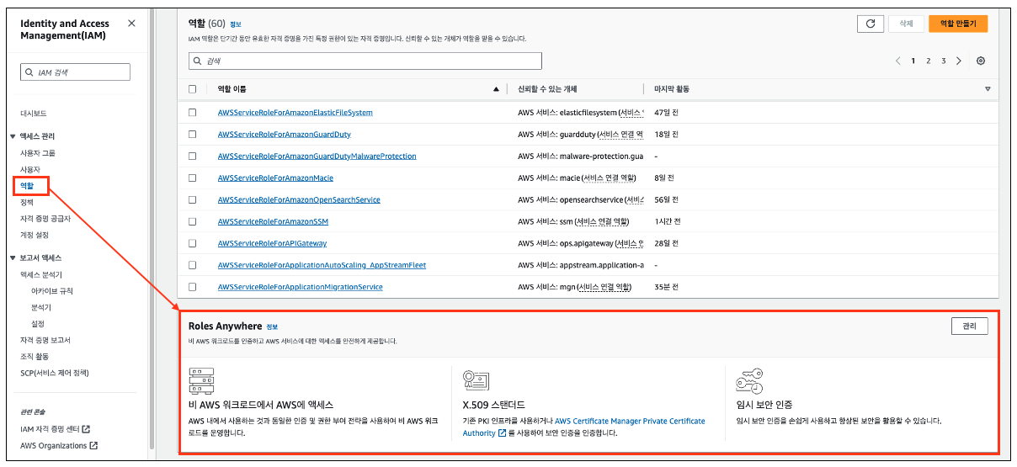
Task: Click the X.509 certificate icon
Action: click(477, 381)
